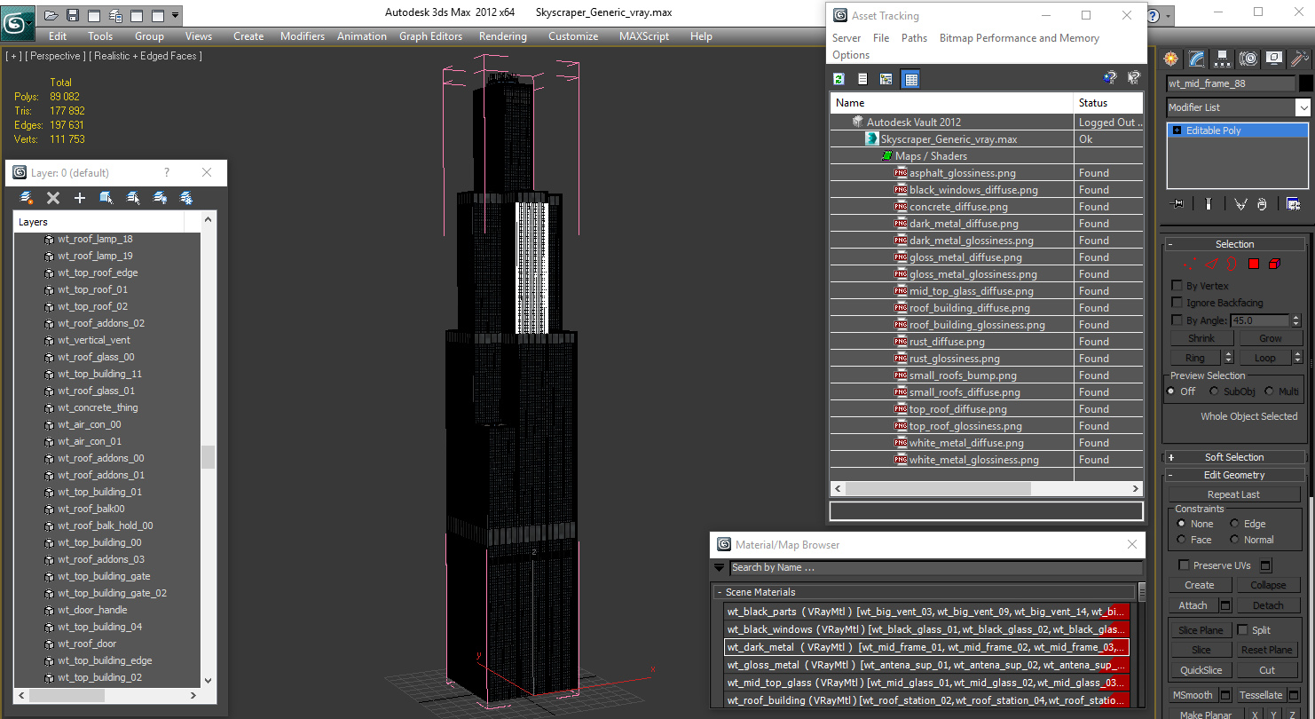The height and width of the screenshot is (719, 1315).
Task: Click the Tessellate button
Action: 1260,695
